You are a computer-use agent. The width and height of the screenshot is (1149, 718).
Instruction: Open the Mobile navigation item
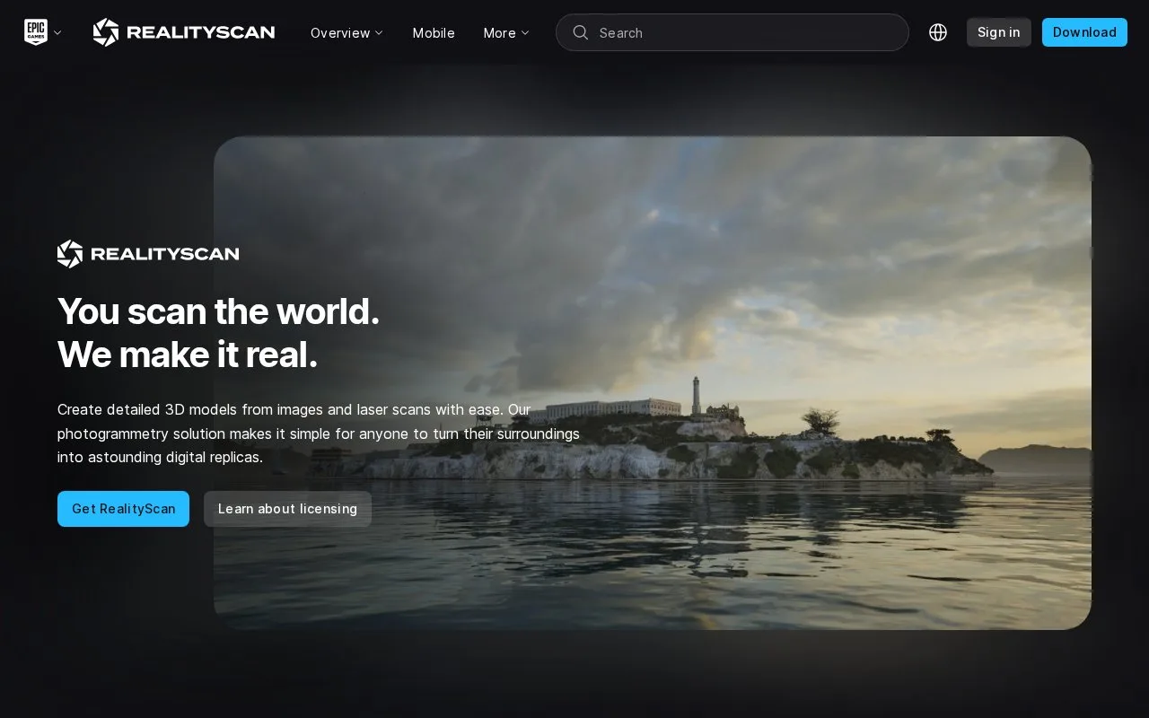[434, 32]
